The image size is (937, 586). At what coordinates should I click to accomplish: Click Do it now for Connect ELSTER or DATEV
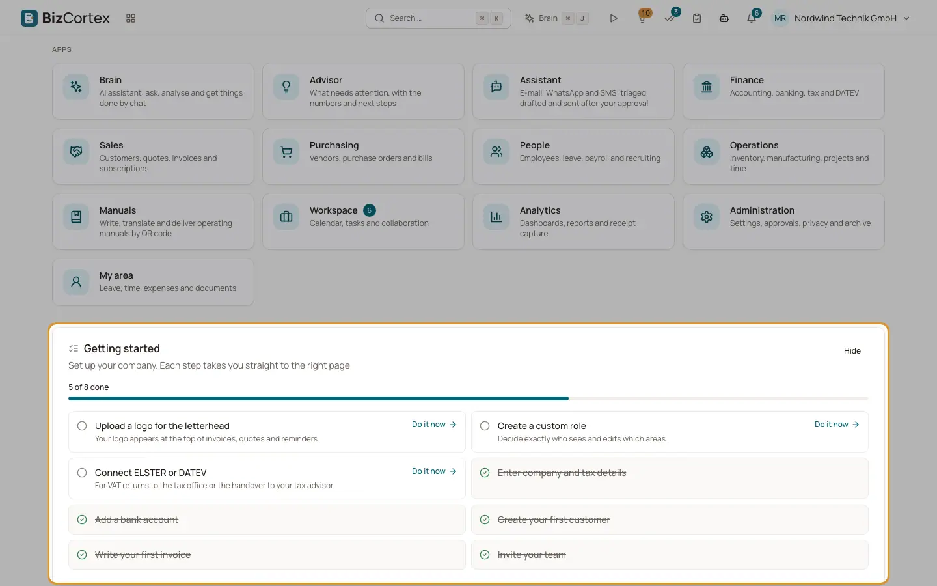click(434, 471)
